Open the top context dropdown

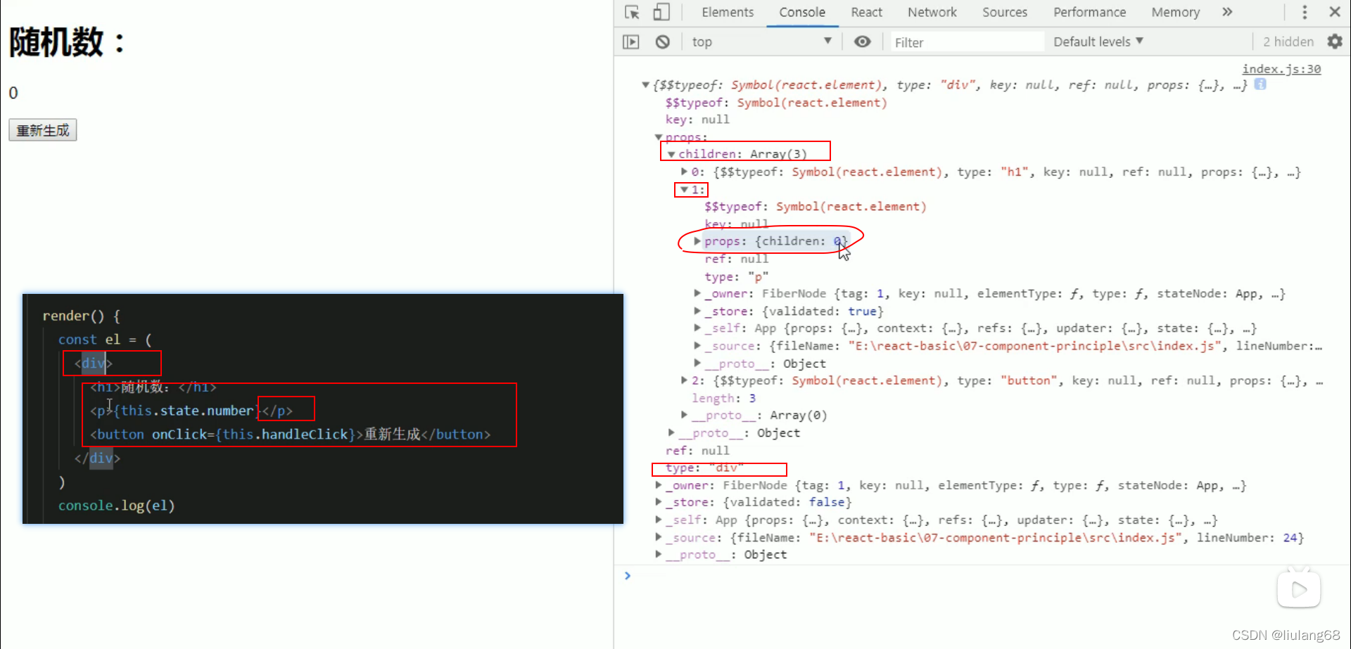point(761,42)
